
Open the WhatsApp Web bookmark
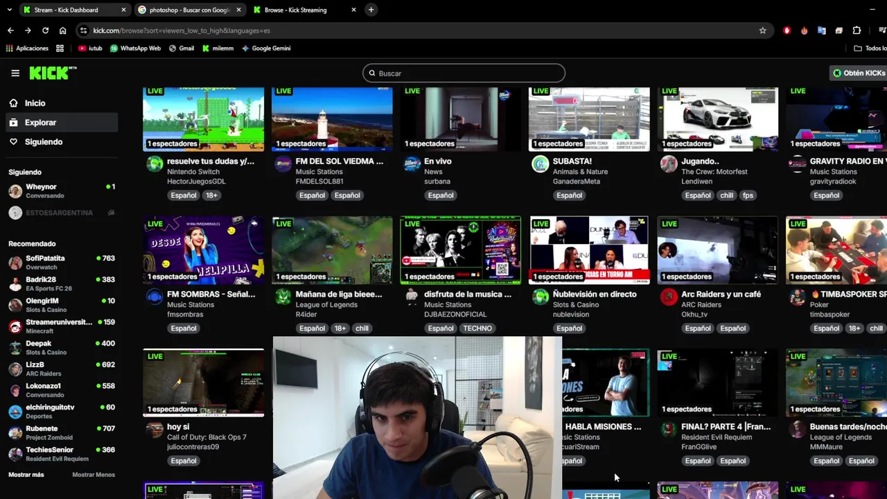(135, 49)
